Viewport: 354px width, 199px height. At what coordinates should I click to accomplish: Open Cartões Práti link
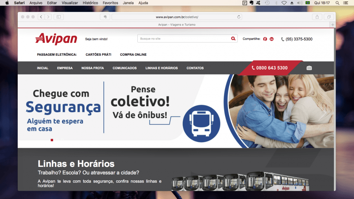click(98, 54)
